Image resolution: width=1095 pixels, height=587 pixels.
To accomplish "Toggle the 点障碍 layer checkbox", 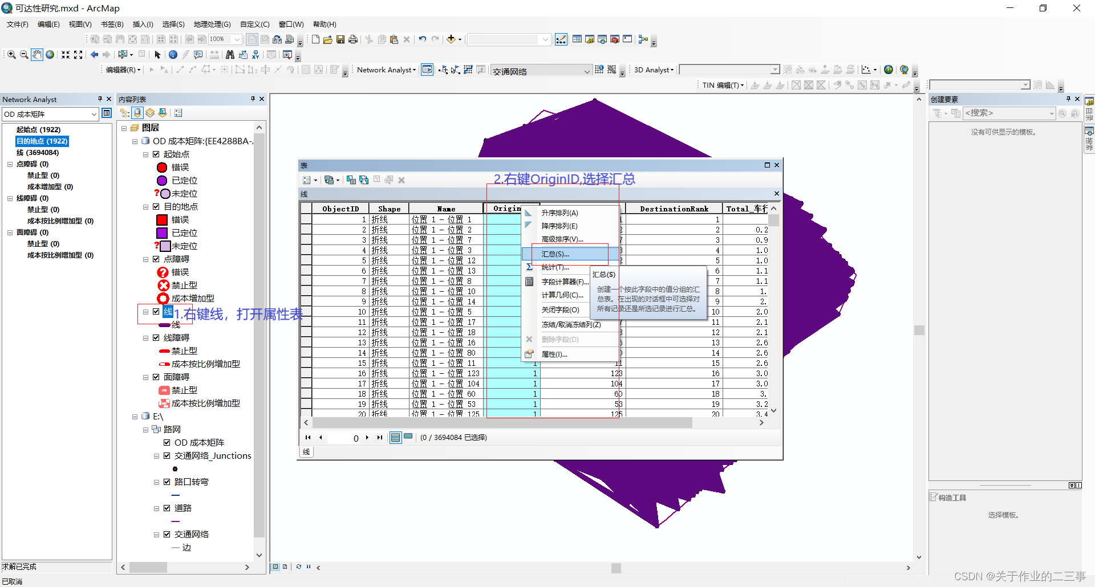I will 156,259.
